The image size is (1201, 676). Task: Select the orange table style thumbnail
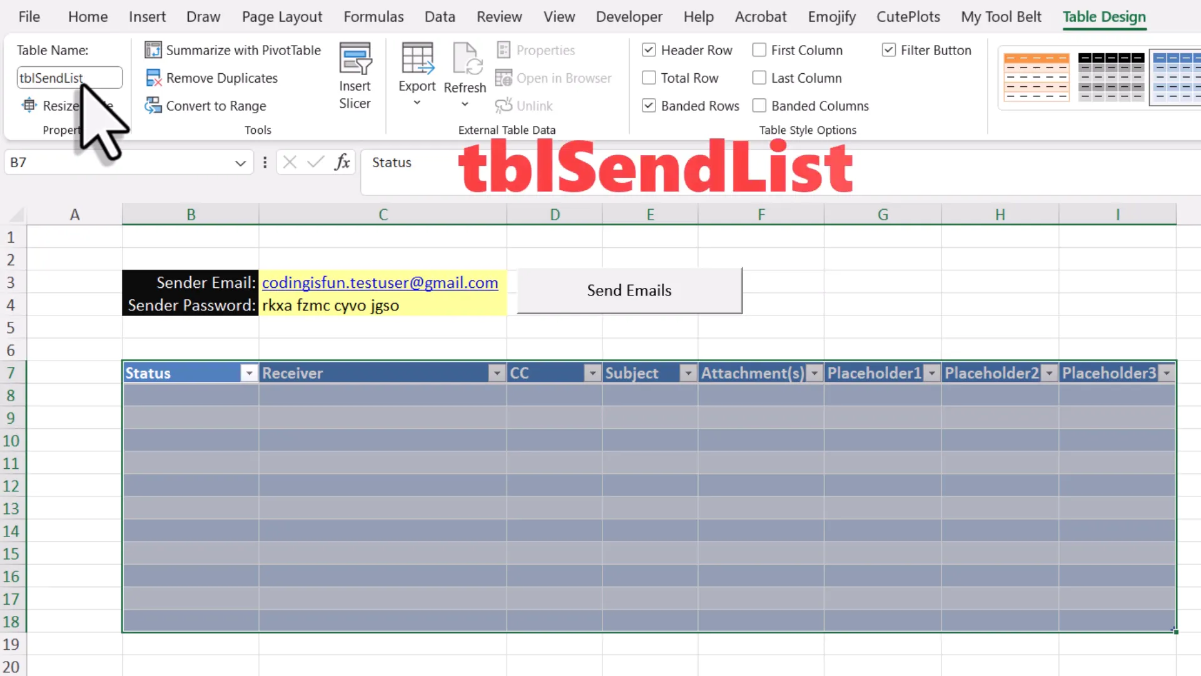tap(1036, 76)
